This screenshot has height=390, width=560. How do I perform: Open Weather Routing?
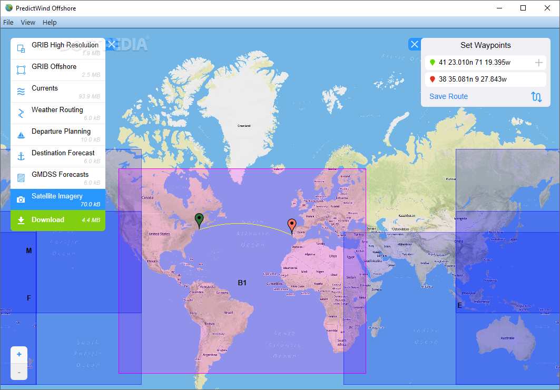click(58, 113)
